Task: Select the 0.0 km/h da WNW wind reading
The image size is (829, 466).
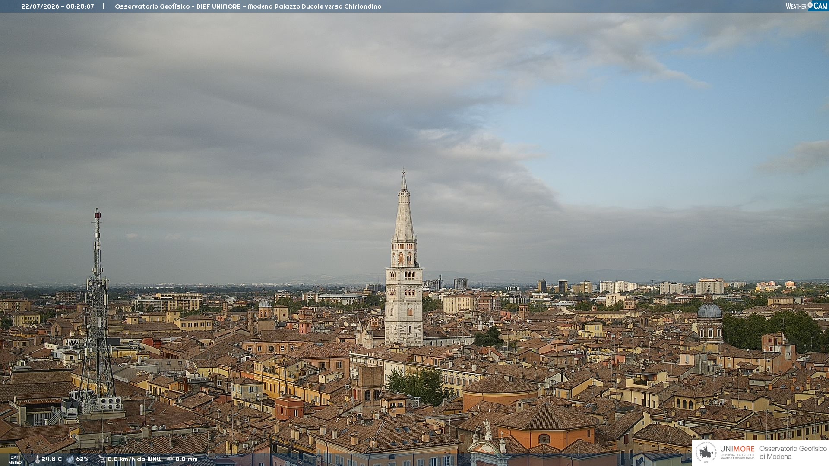Action: (x=134, y=460)
